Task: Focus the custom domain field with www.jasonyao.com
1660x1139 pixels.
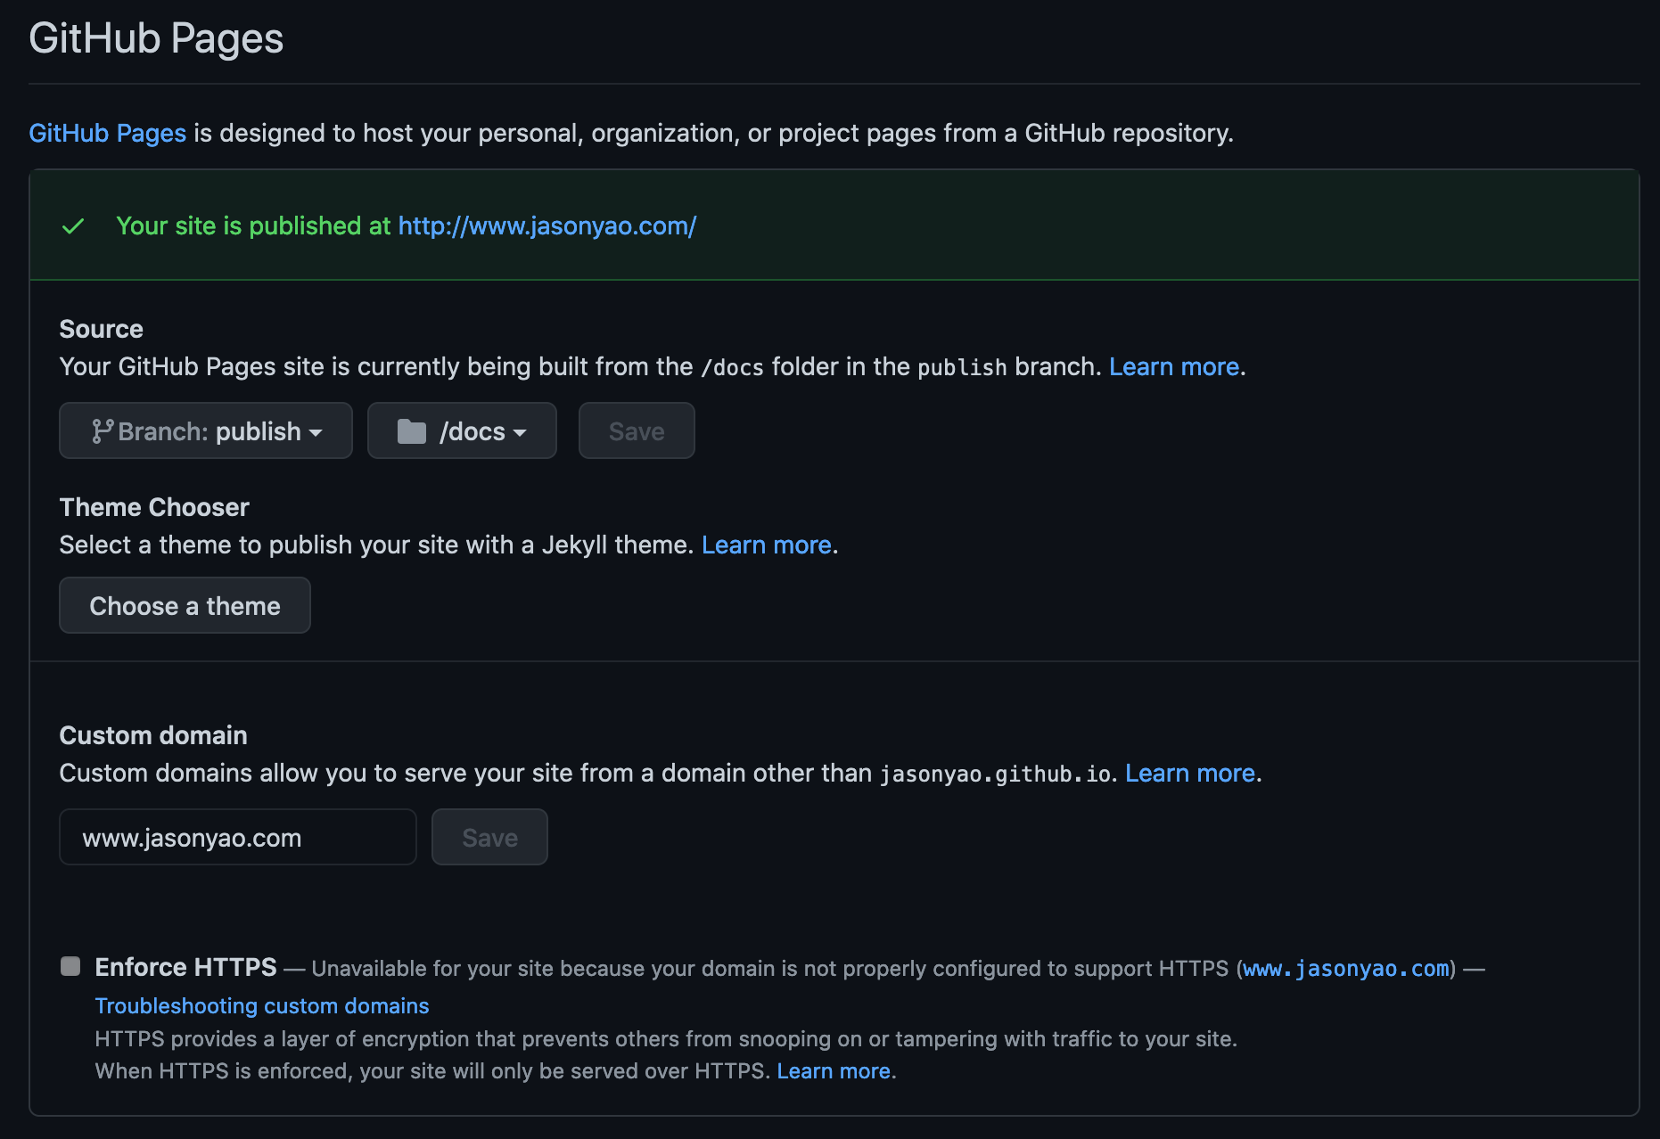Action: (238, 837)
